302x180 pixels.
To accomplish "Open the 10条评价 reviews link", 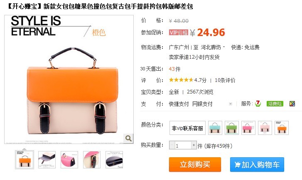I will (x=225, y=80).
